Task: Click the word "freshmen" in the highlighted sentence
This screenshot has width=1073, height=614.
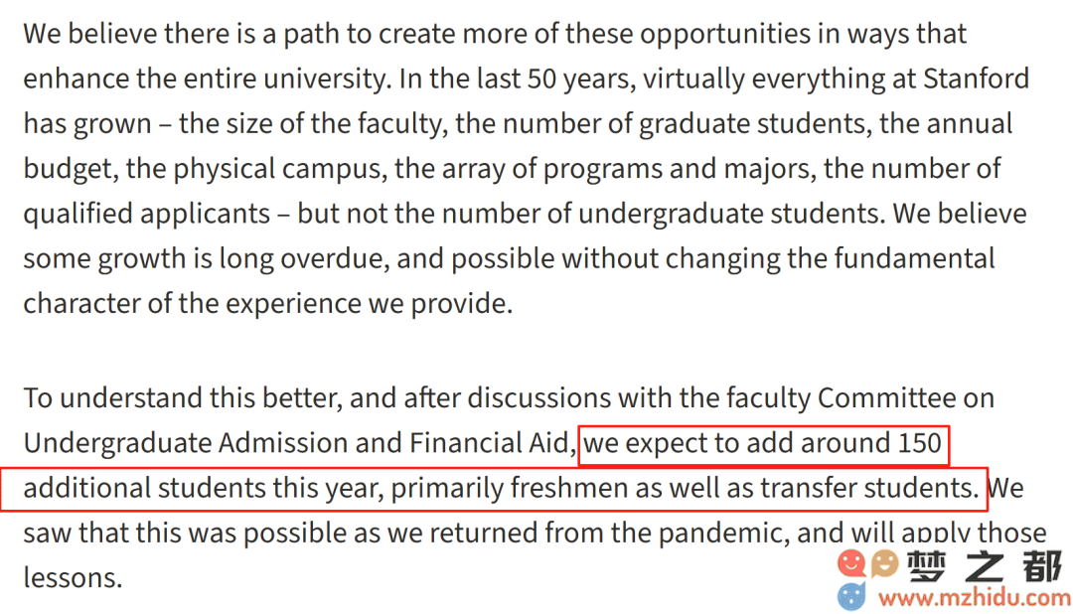Action: [568, 488]
